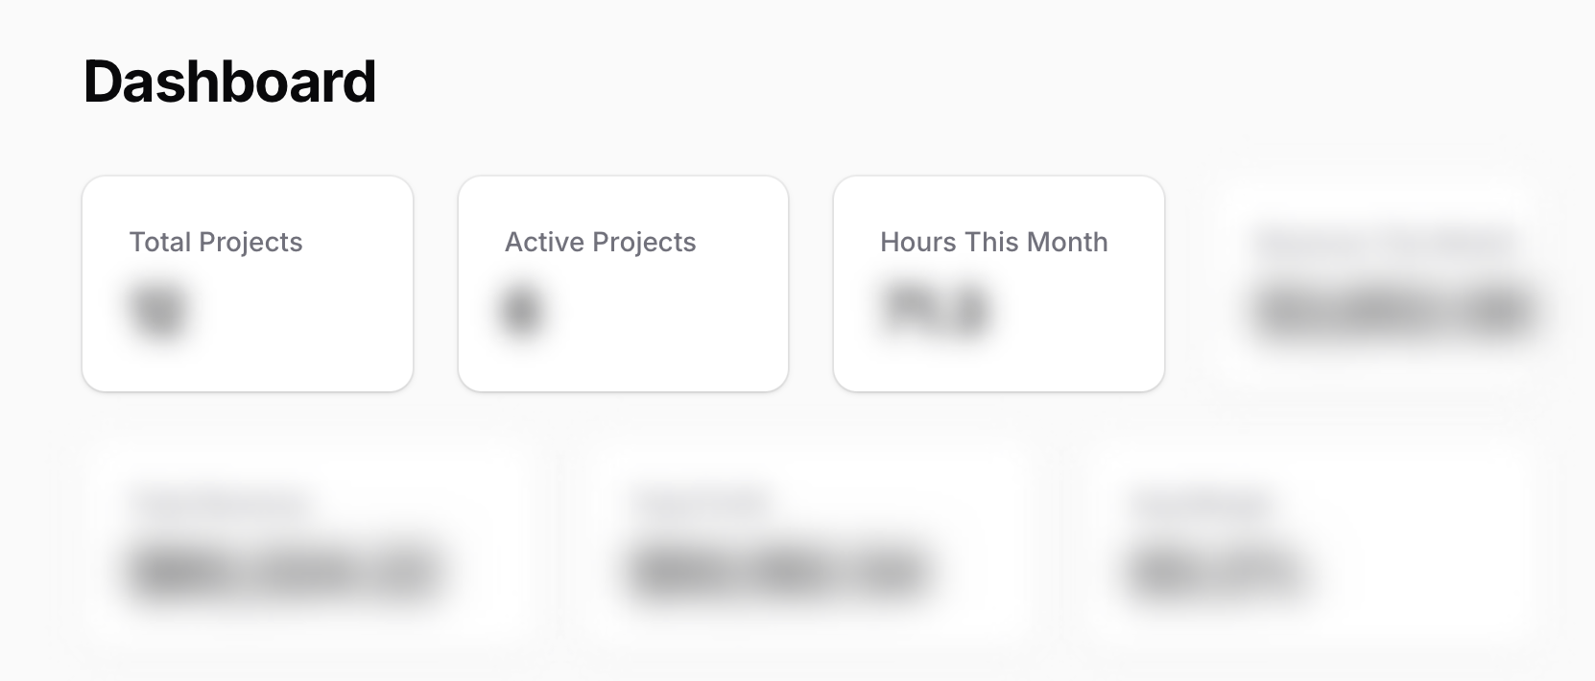Viewport: 1595px width, 681px height.
Task: Select the blurred value in first second-row card
Action: [284, 572]
